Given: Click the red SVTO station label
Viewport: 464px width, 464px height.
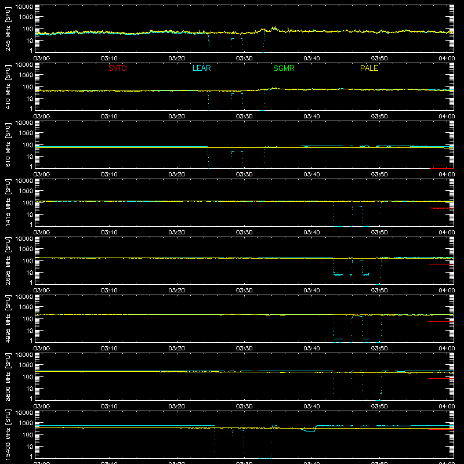Looking at the screenshot, I should [x=118, y=68].
